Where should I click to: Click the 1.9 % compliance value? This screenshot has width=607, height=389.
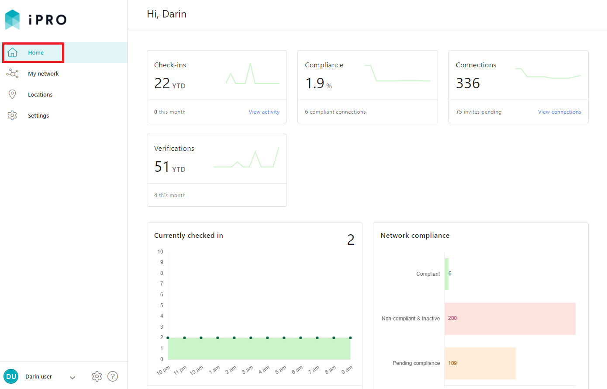[318, 83]
